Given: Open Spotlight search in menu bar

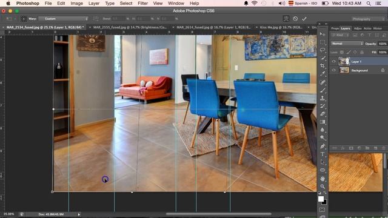Looking at the screenshot, I should 369,4.
